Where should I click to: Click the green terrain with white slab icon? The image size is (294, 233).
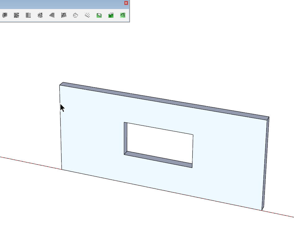(99, 15)
